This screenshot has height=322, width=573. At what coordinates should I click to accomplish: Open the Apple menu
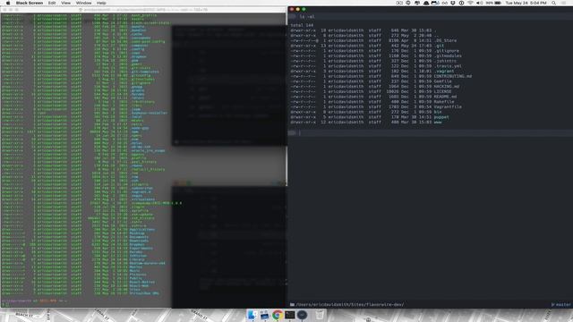[8, 3]
